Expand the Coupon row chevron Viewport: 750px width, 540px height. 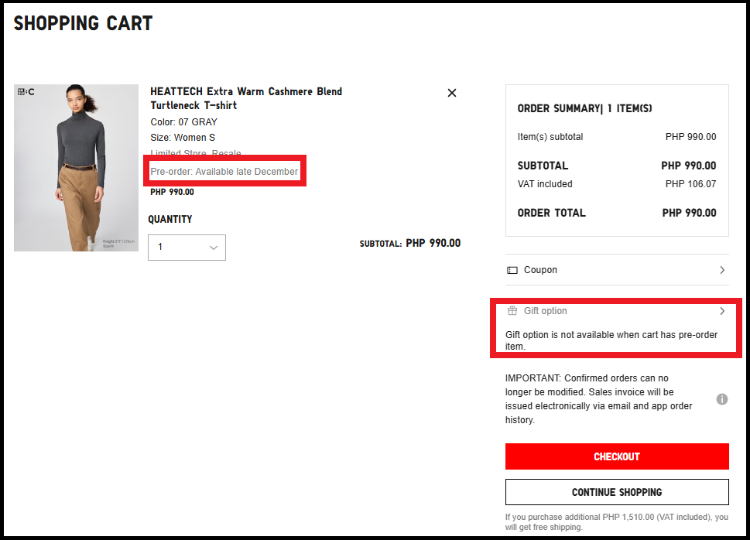pos(721,270)
